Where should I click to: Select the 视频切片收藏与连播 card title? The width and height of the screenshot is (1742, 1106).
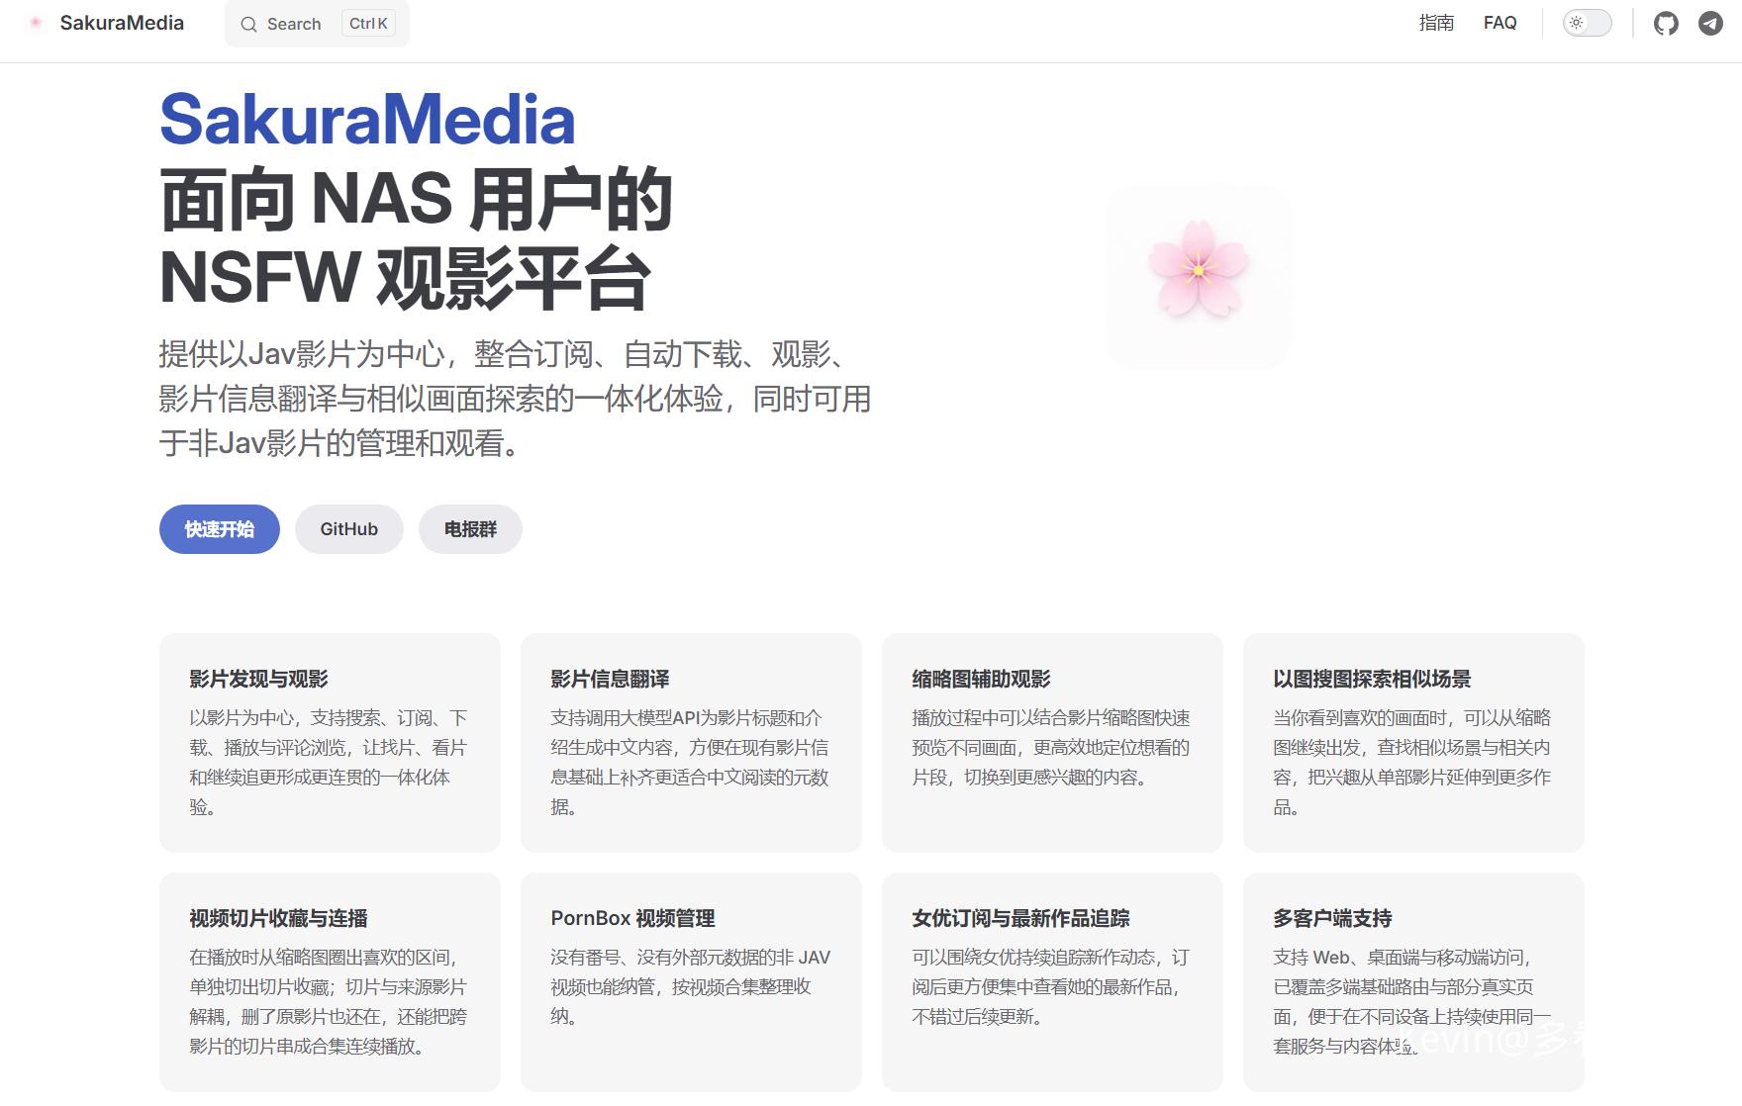278,918
